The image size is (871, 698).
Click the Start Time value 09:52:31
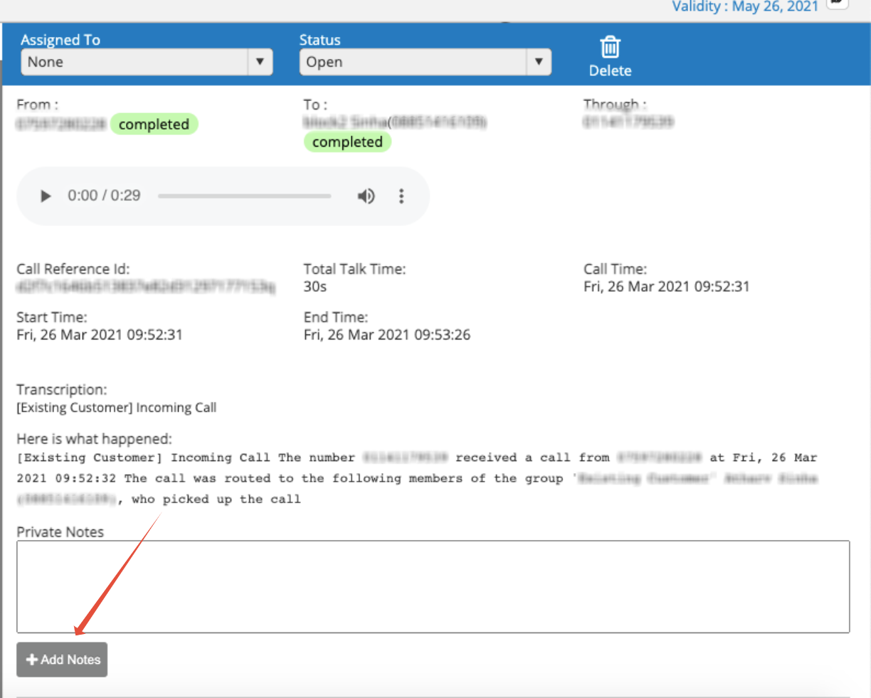(100, 335)
